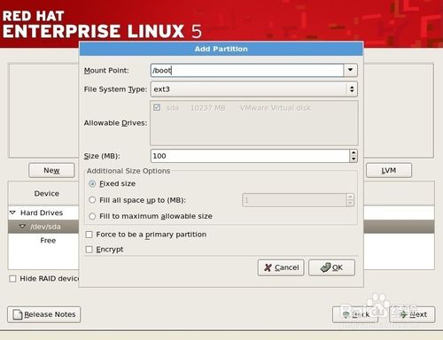Click the /dev/sda row label
This screenshot has width=443, height=340.
click(x=45, y=227)
